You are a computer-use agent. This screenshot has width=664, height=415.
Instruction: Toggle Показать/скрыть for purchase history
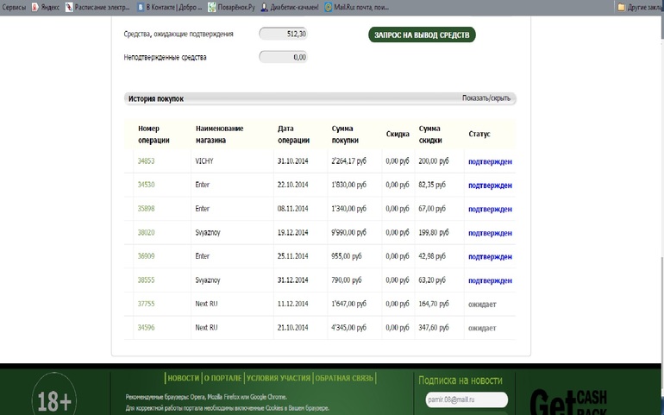click(x=485, y=98)
